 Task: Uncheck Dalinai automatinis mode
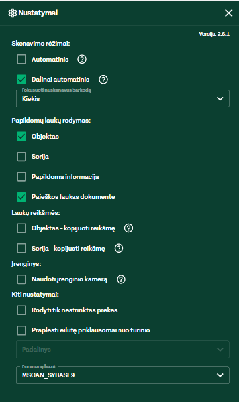[21, 80]
